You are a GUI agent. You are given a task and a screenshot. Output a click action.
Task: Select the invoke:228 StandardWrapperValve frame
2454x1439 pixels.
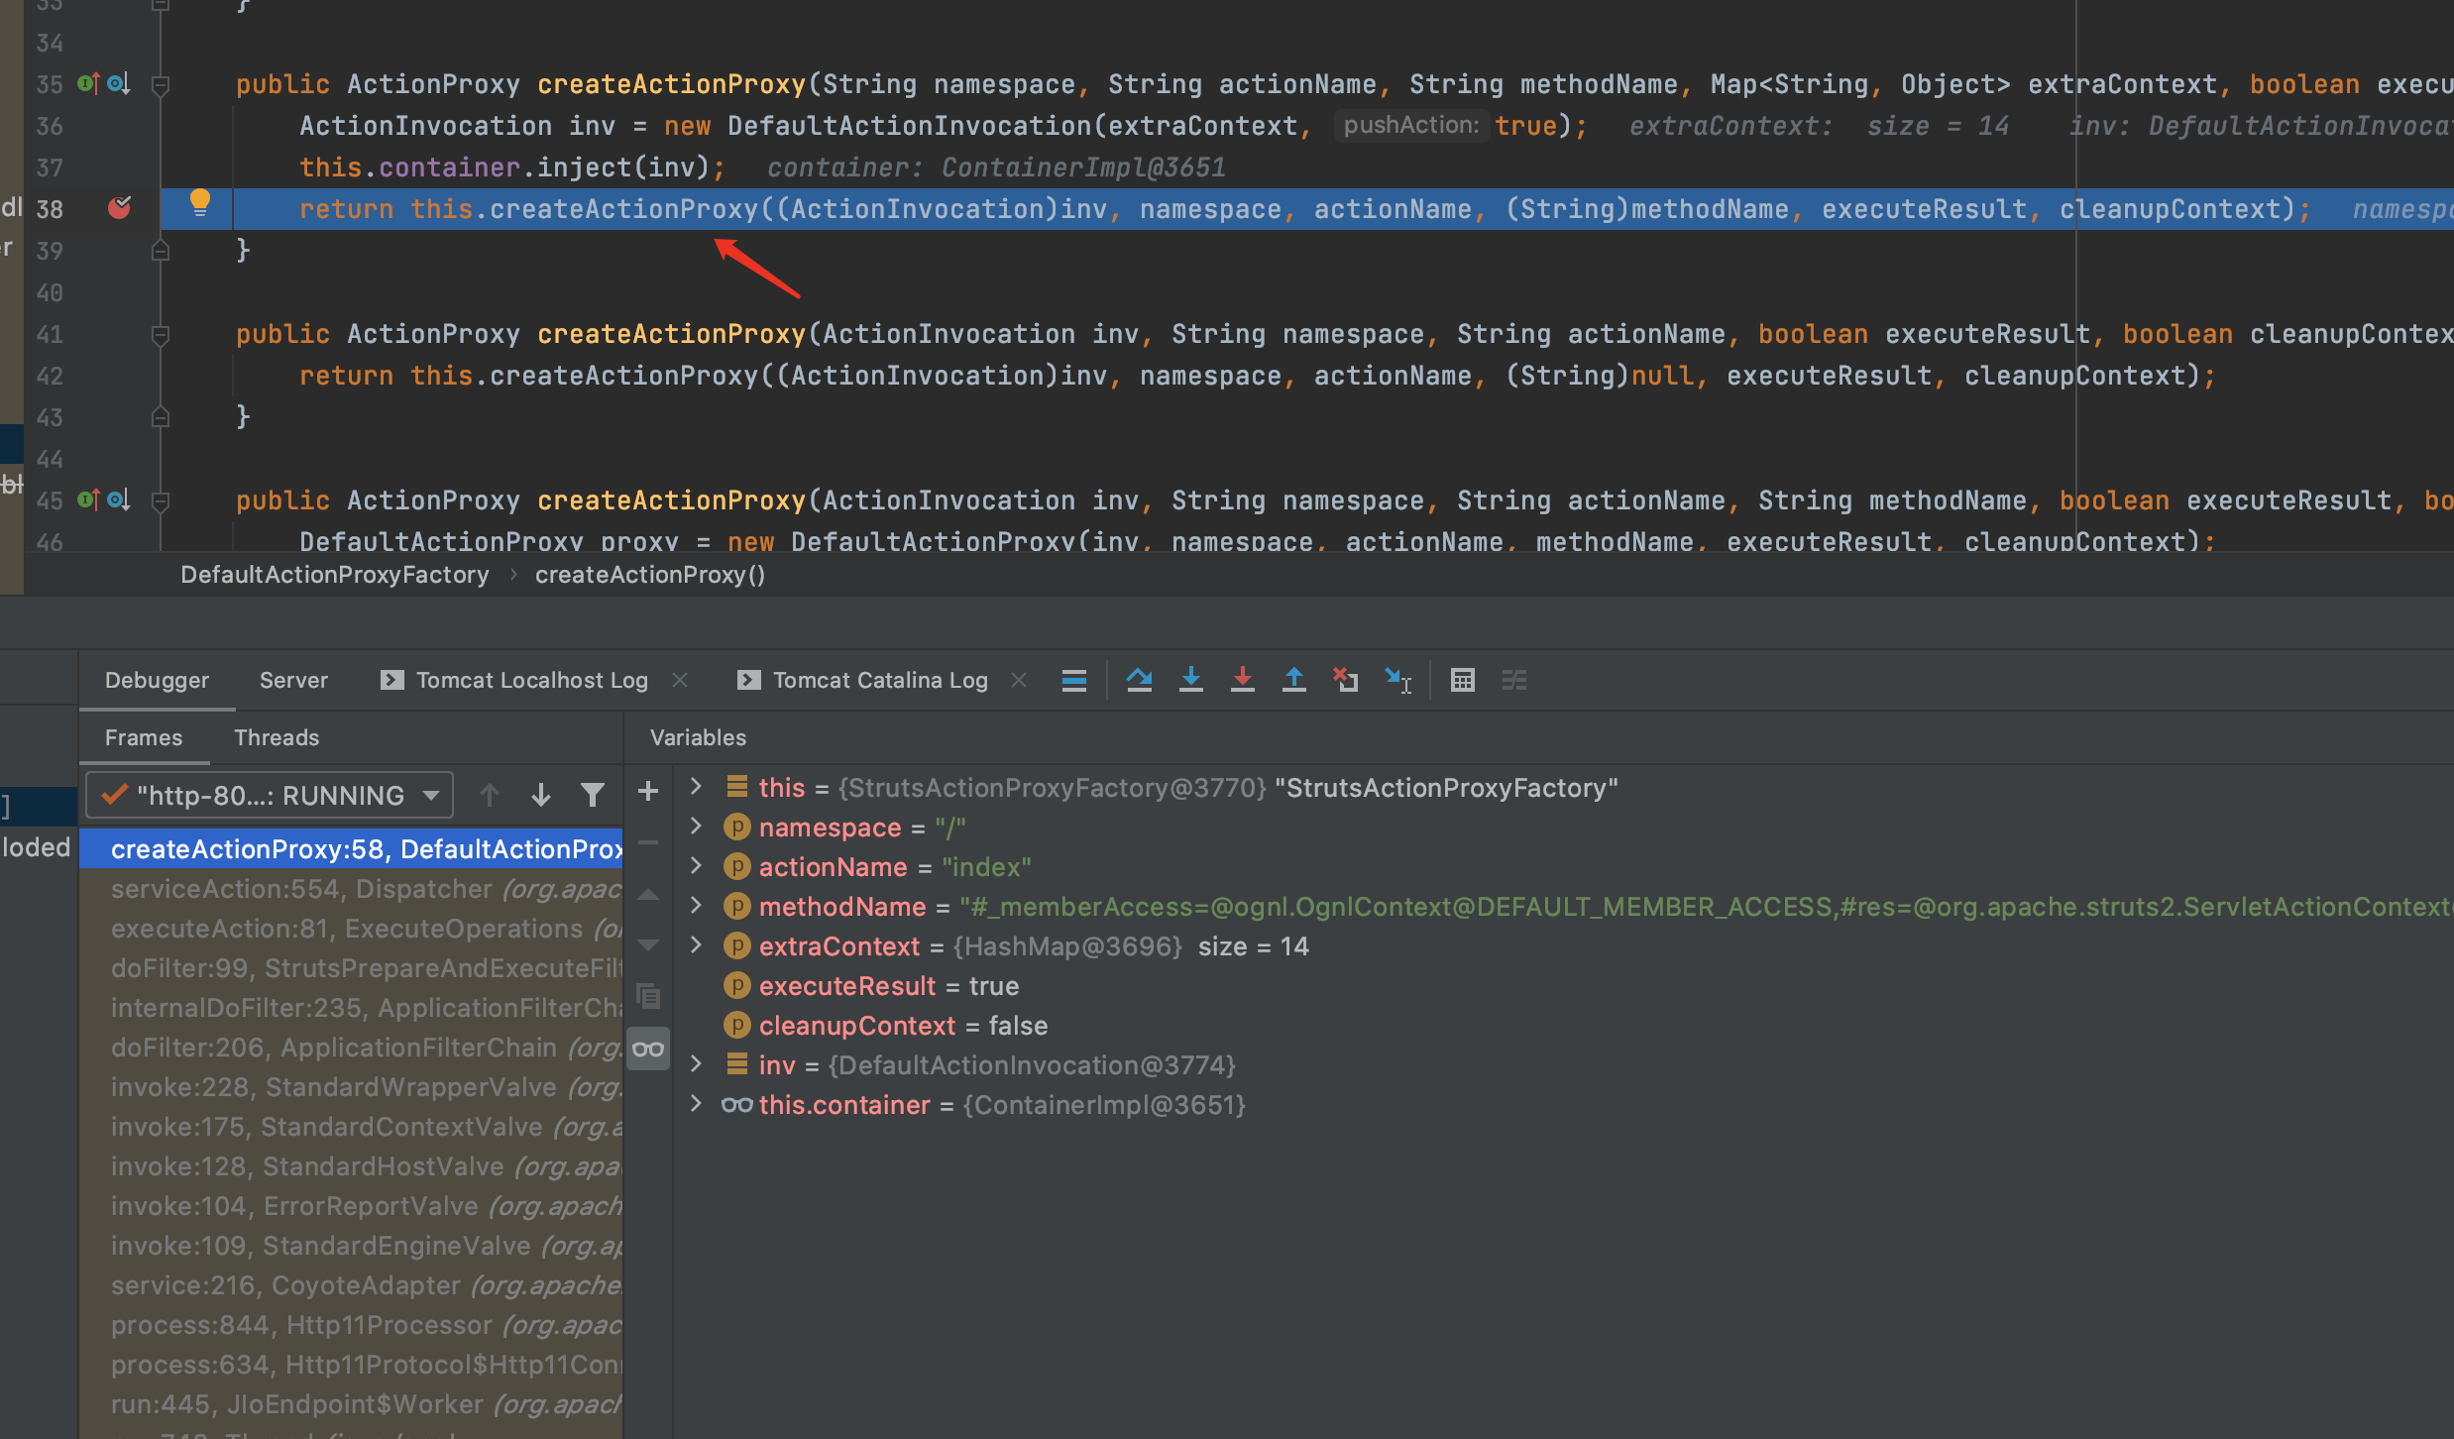(x=351, y=1086)
